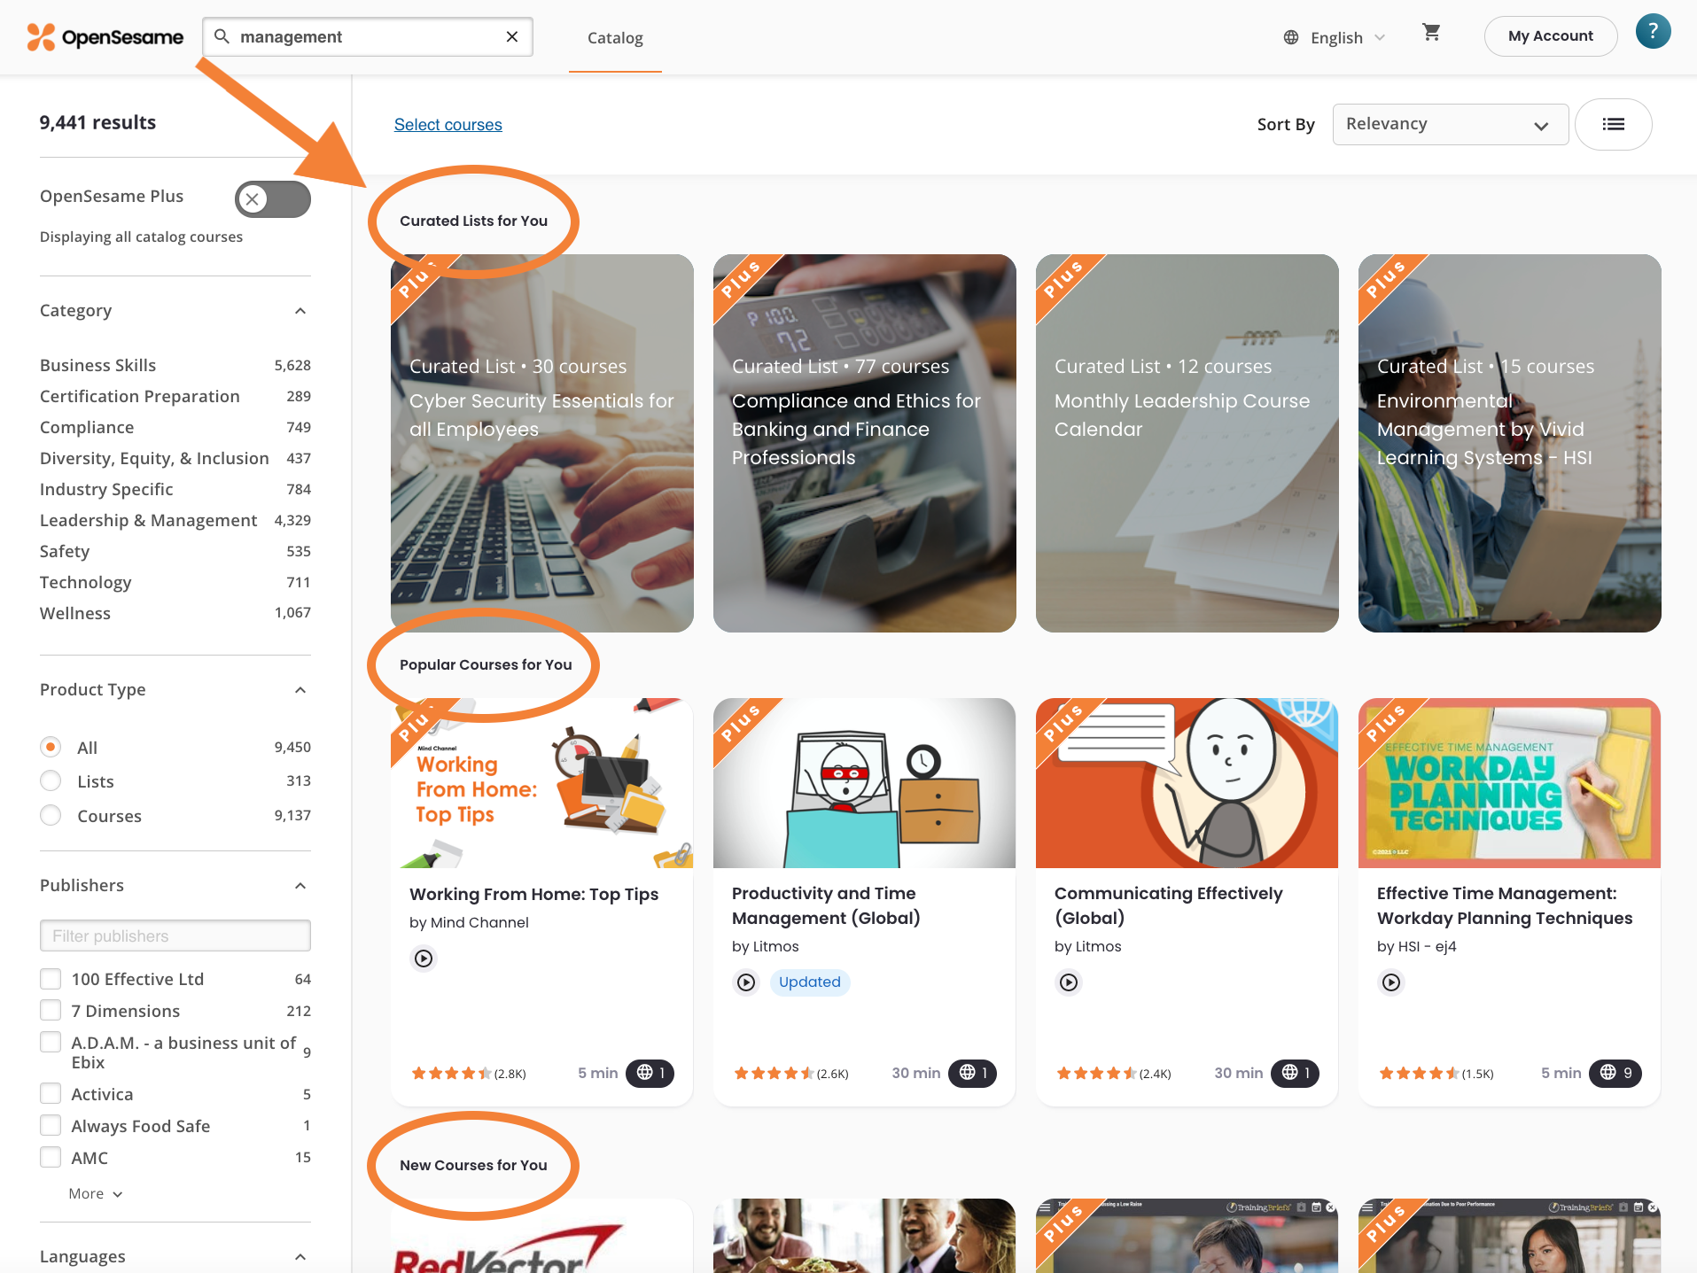Click the OpenSesame logo

[105, 37]
